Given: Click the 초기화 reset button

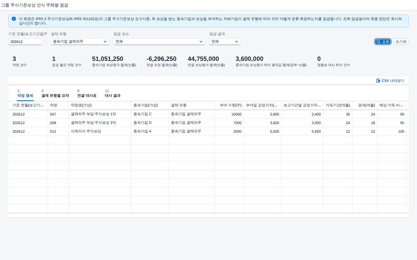Looking at the screenshot, I should click(401, 42).
